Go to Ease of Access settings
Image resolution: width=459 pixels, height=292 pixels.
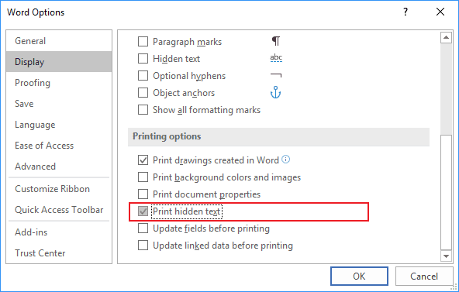pyautogui.click(x=59, y=146)
